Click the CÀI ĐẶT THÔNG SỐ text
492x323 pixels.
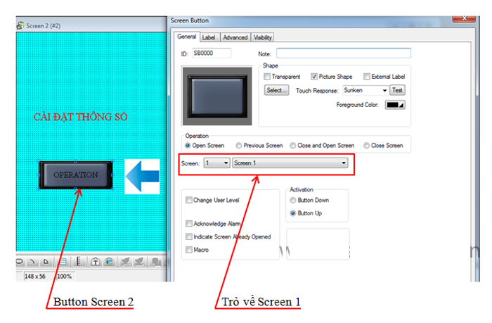[x=81, y=117]
